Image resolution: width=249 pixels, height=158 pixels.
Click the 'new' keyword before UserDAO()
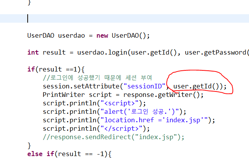coord(102,36)
